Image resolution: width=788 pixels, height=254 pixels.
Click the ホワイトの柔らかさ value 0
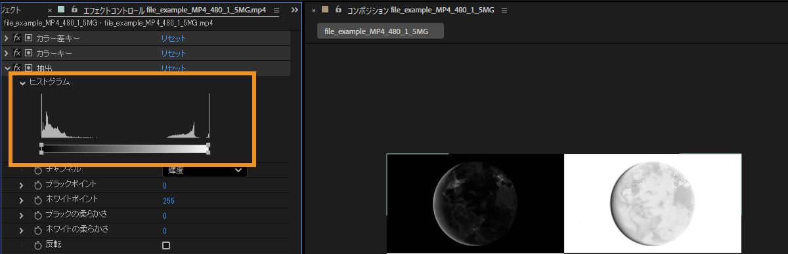click(165, 230)
